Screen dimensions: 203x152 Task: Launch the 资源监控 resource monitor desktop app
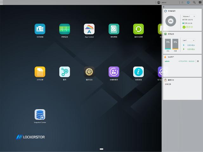coord(64,29)
